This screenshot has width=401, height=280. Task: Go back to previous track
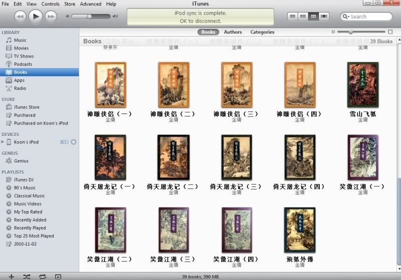click(20, 16)
